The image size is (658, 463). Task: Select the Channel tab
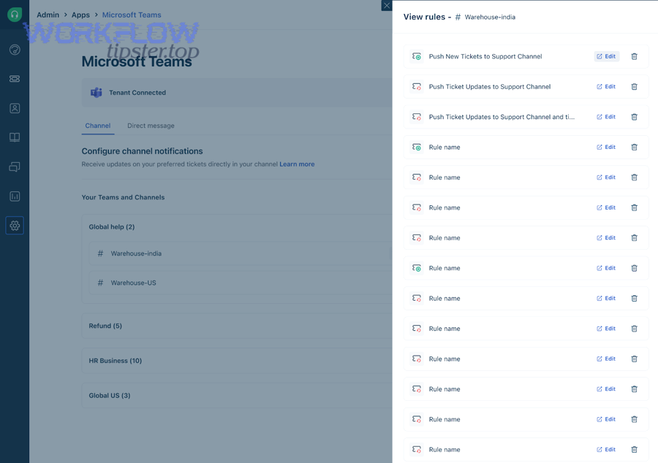pos(97,126)
